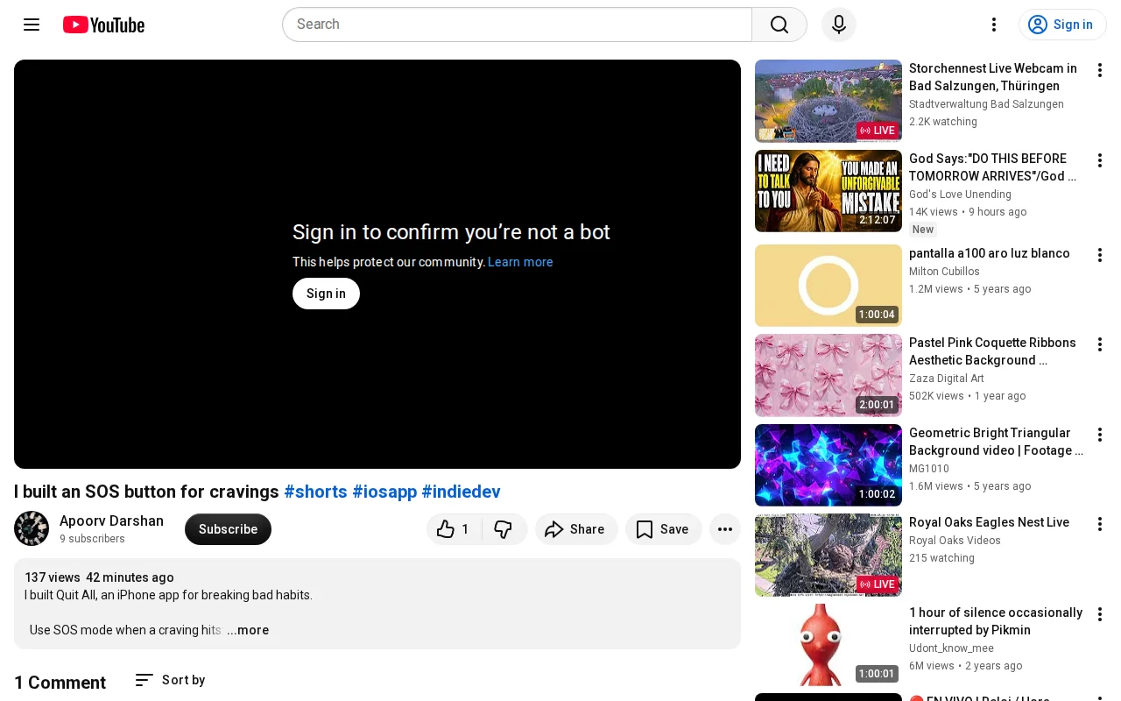Open pantalla a100 aro luz thumbnail
1121x701 pixels.
tap(828, 286)
